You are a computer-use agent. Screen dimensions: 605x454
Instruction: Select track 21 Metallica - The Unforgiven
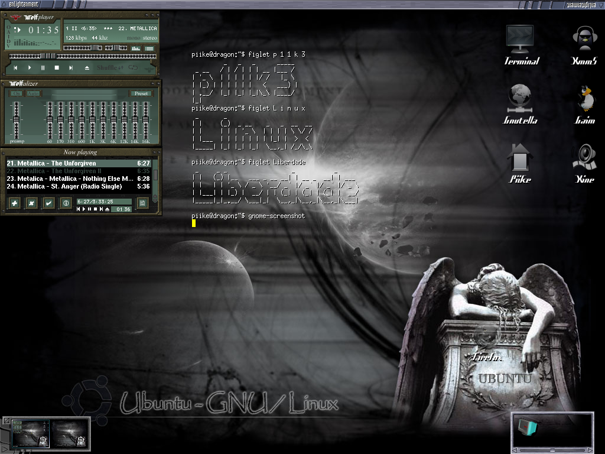click(79, 163)
